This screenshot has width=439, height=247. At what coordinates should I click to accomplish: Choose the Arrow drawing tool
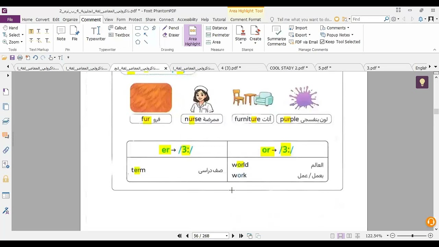point(146,35)
